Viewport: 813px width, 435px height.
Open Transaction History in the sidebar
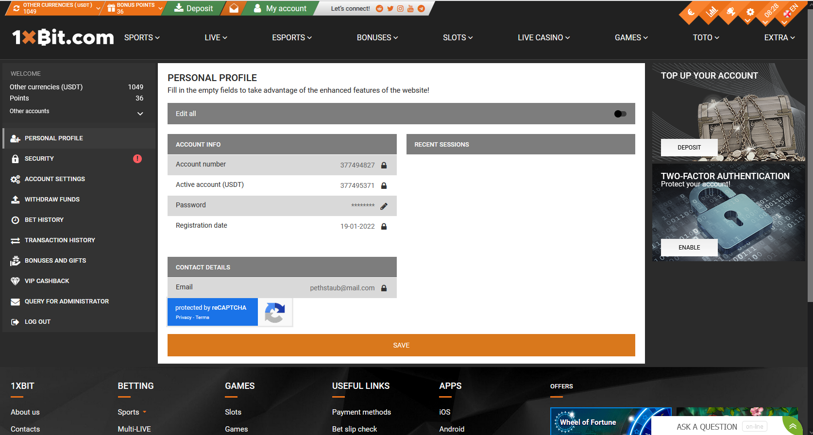tap(79, 240)
